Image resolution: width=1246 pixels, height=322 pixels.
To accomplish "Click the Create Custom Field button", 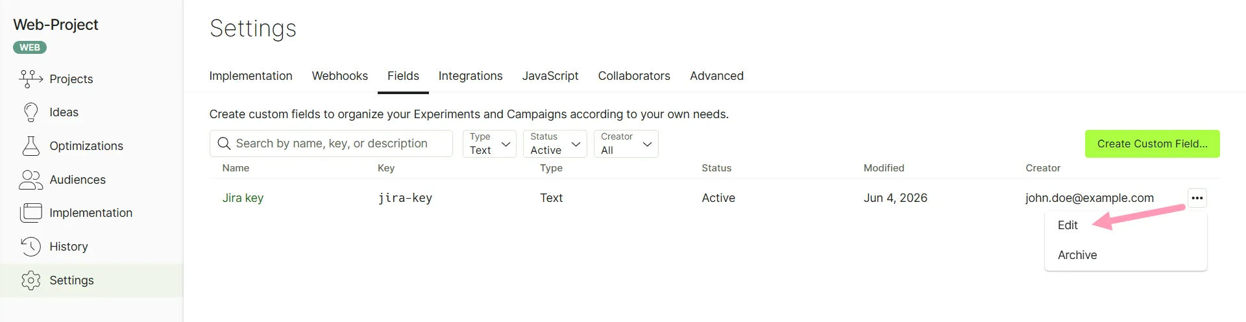I will 1153,143.
